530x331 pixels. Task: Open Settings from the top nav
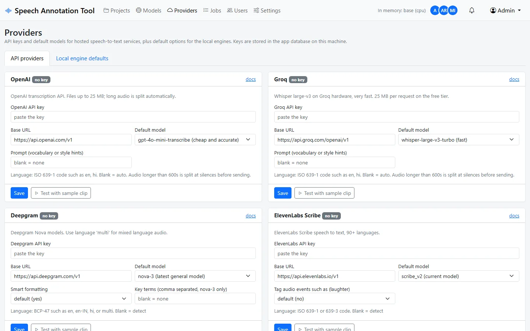[x=267, y=11]
